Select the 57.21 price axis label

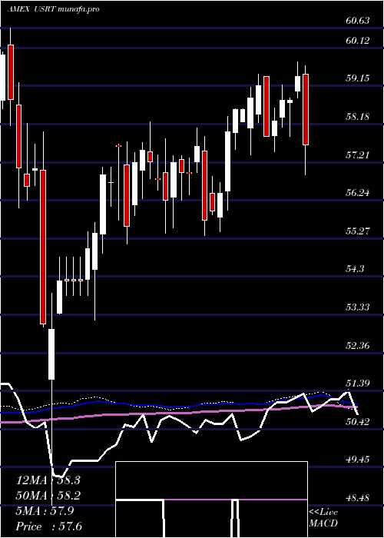358,155
